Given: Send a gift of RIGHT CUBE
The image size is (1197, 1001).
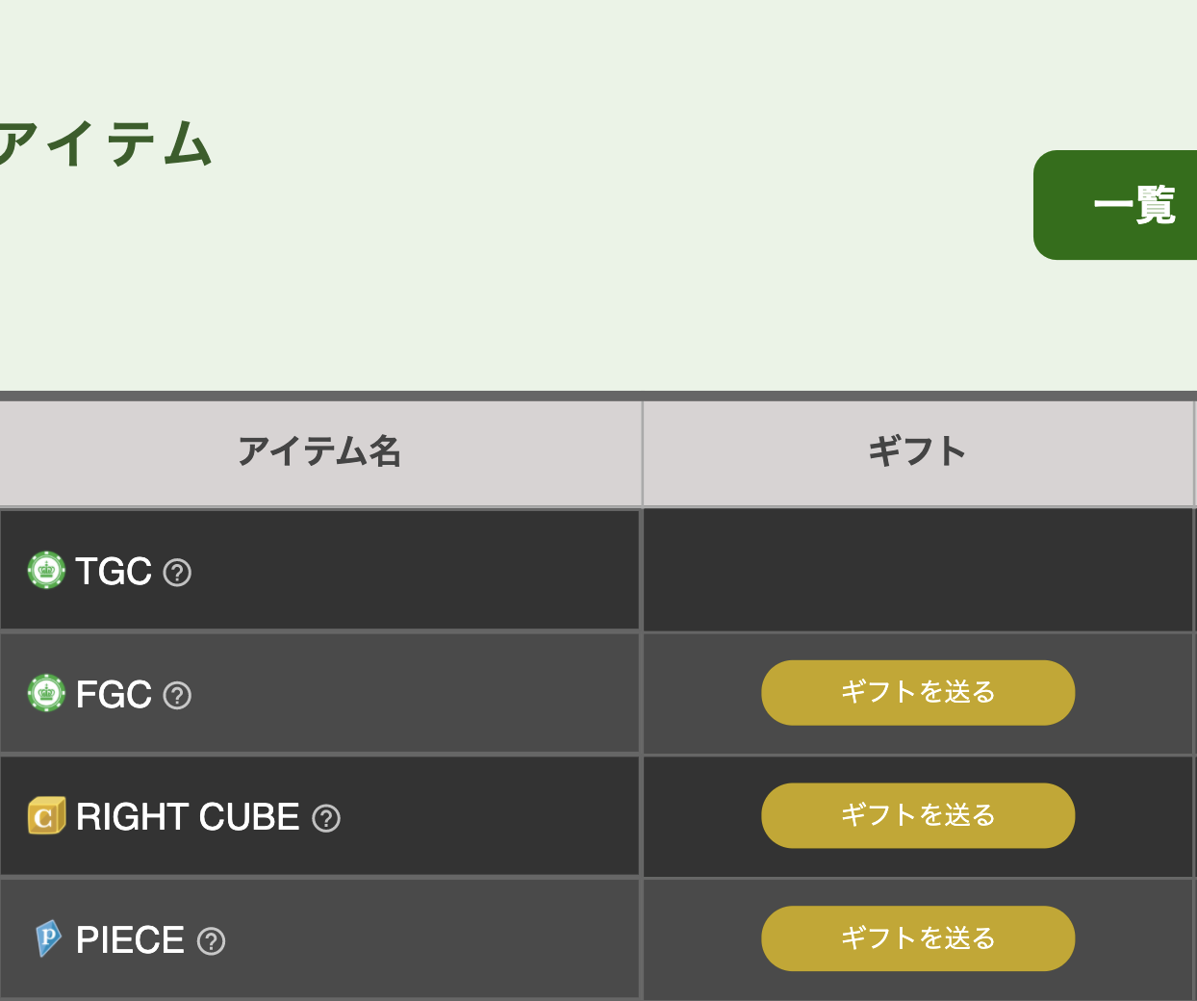Looking at the screenshot, I should pos(918,815).
